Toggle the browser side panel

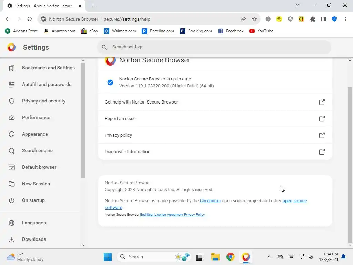click(x=323, y=19)
